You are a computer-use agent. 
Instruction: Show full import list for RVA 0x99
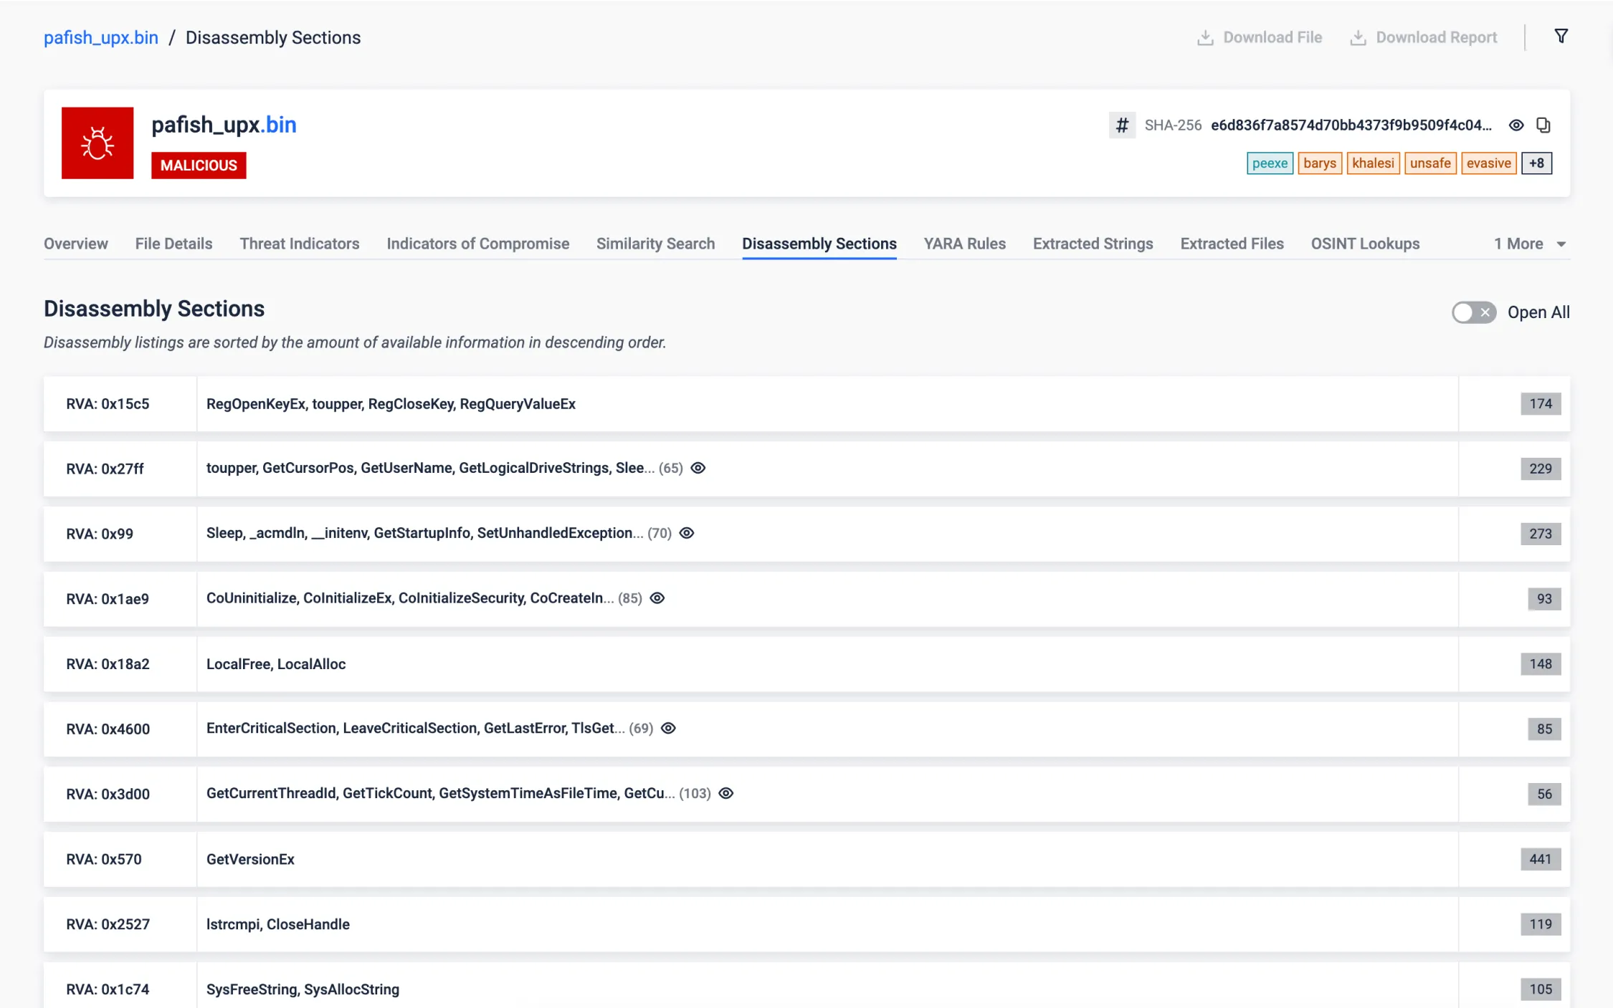tap(686, 533)
